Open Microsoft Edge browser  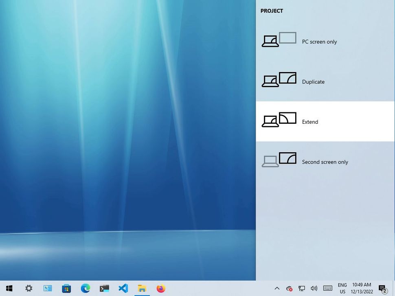85,289
